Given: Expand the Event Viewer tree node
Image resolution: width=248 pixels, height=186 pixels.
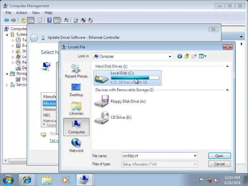Looking at the screenshot, I should (13, 46).
